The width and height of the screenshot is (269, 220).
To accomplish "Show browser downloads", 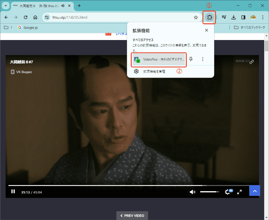I will (234, 17).
